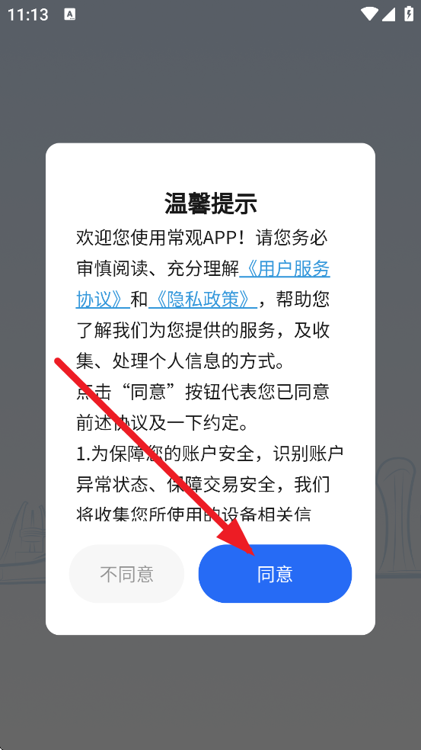Tap the blue 同意 agree button
This screenshot has height=750, width=421.
pyautogui.click(x=275, y=573)
